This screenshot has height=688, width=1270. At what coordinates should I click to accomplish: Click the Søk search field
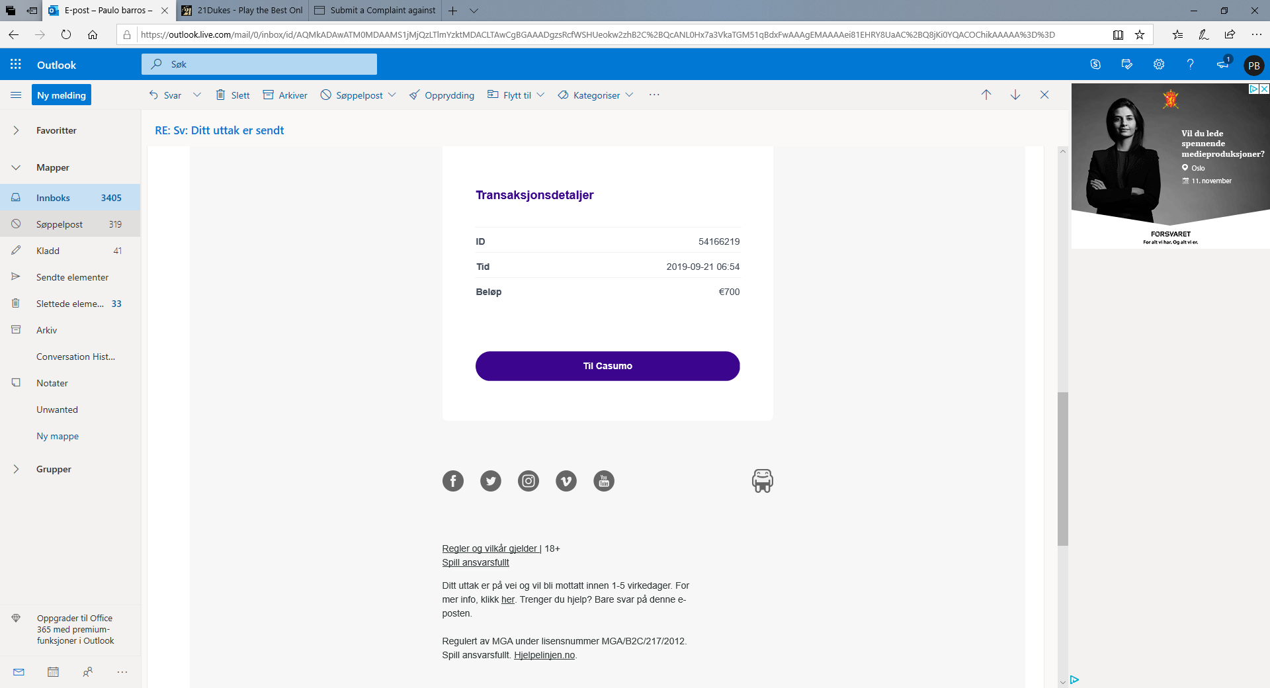point(259,64)
